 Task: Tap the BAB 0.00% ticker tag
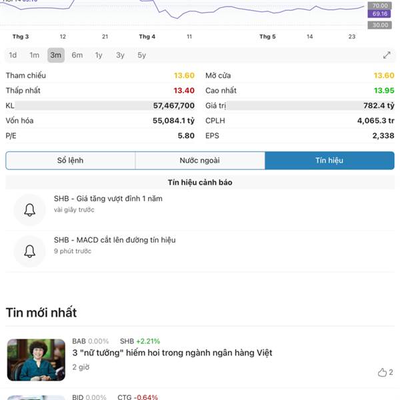pyautogui.click(x=90, y=341)
